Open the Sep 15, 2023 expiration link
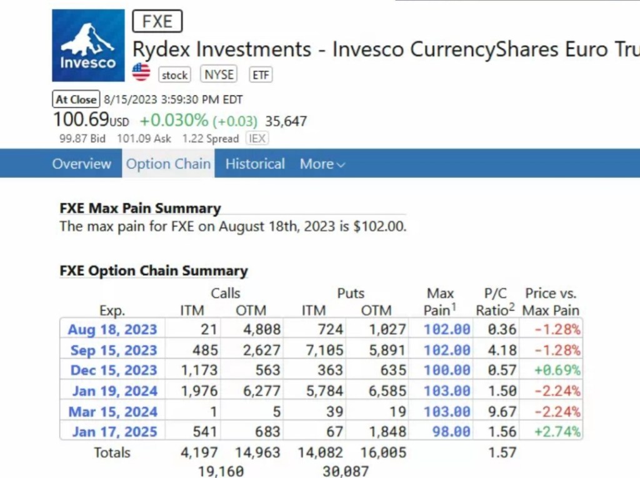Image resolution: width=640 pixels, height=478 pixels. click(x=113, y=350)
